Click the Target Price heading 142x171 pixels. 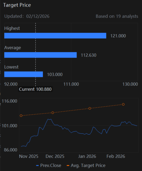point(17,5)
